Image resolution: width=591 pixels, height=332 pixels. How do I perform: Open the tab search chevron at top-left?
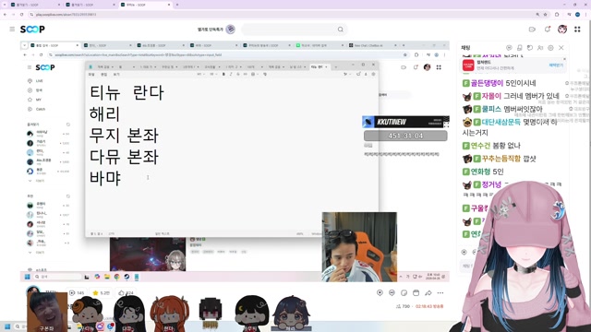click(5, 5)
